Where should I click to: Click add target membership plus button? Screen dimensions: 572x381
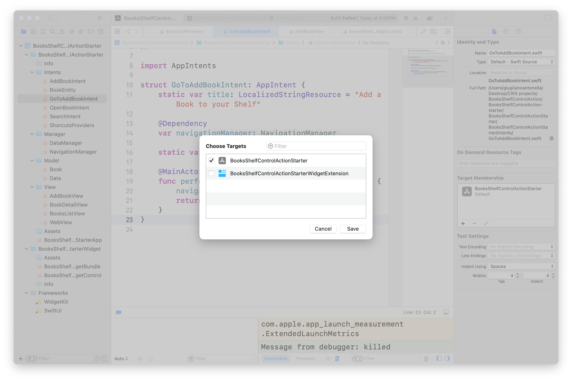(x=463, y=223)
